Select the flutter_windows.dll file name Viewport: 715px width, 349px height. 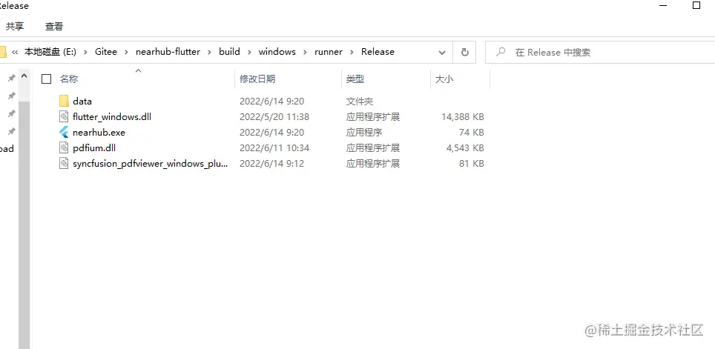coord(112,117)
